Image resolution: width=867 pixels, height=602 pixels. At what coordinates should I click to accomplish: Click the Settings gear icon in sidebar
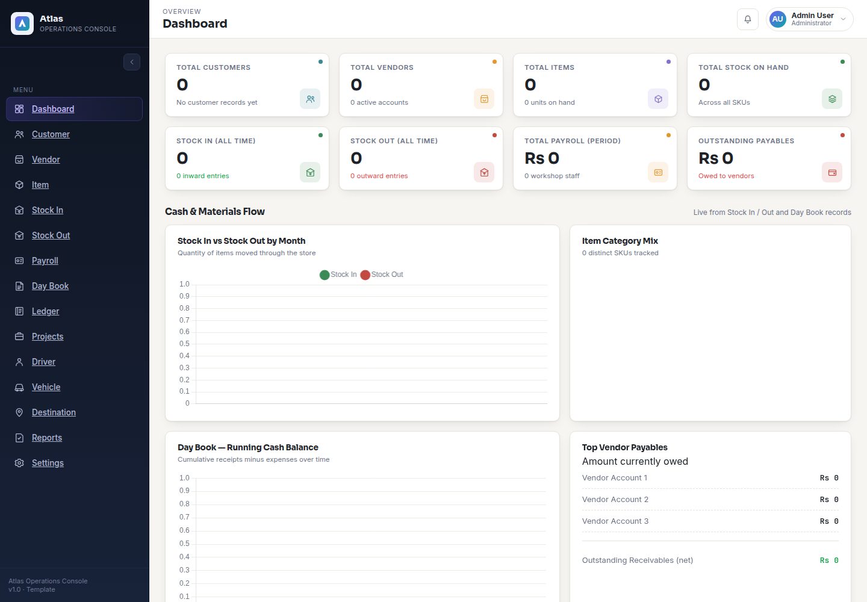tap(19, 463)
